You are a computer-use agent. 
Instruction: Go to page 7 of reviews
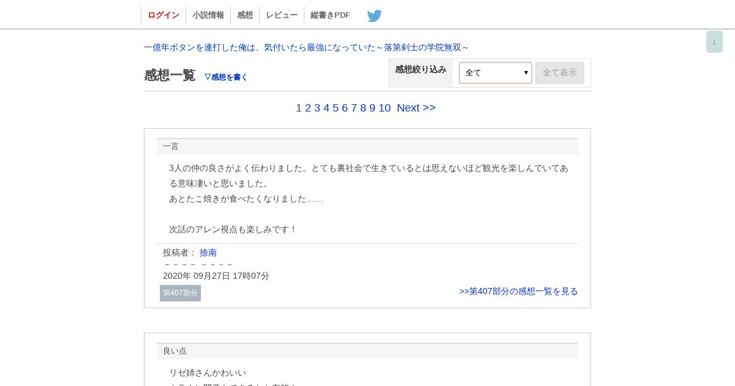pyautogui.click(x=354, y=108)
